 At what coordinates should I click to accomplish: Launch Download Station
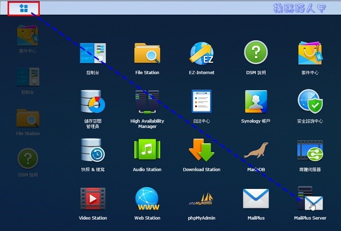[202, 150]
